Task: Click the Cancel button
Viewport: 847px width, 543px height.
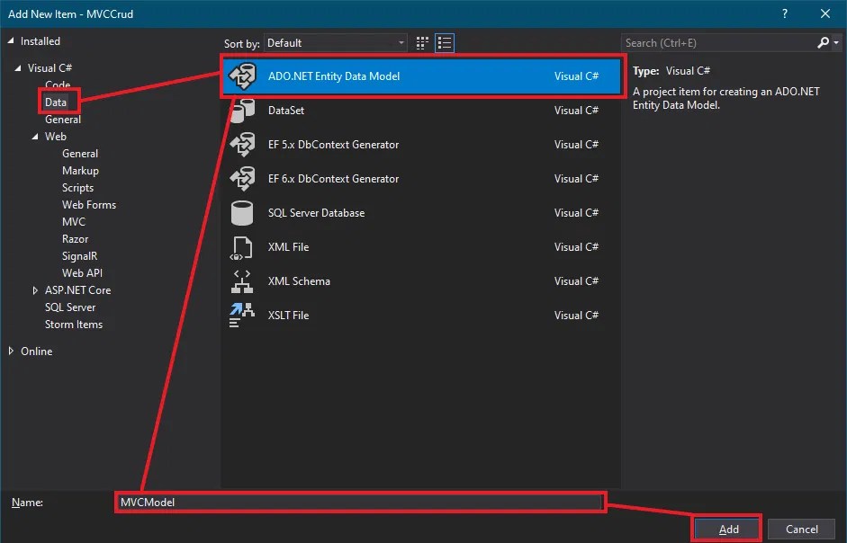Action: [x=802, y=529]
